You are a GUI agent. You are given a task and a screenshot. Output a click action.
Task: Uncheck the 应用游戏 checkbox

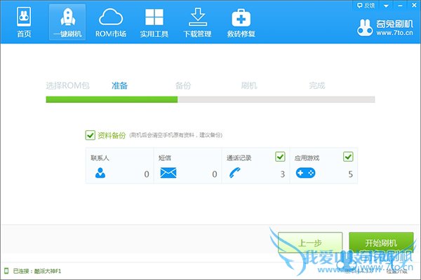coord(348,157)
